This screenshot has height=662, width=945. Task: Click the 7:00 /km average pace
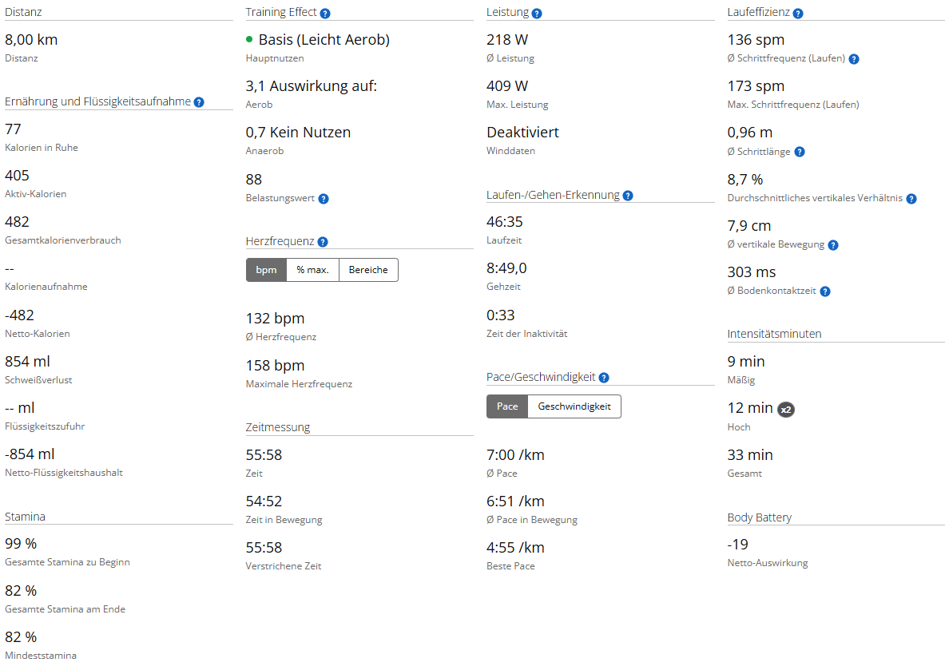tap(515, 455)
